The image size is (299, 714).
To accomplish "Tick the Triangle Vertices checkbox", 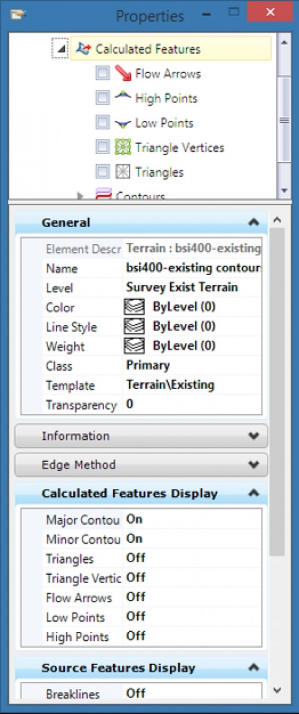I will tap(103, 147).
